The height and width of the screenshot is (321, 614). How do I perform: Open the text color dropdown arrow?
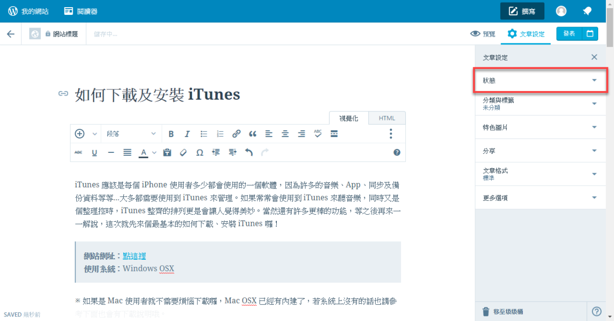pos(154,152)
